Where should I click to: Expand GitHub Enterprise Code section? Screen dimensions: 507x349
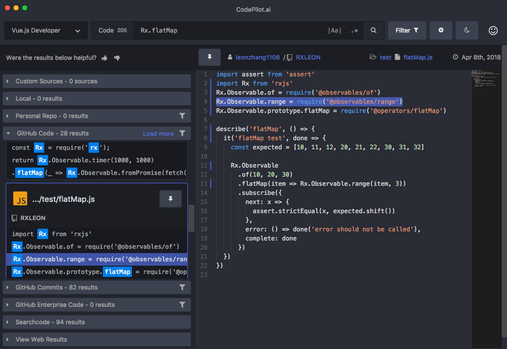tap(97, 305)
